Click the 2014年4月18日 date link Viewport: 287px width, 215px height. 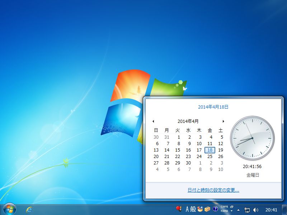tap(213, 107)
